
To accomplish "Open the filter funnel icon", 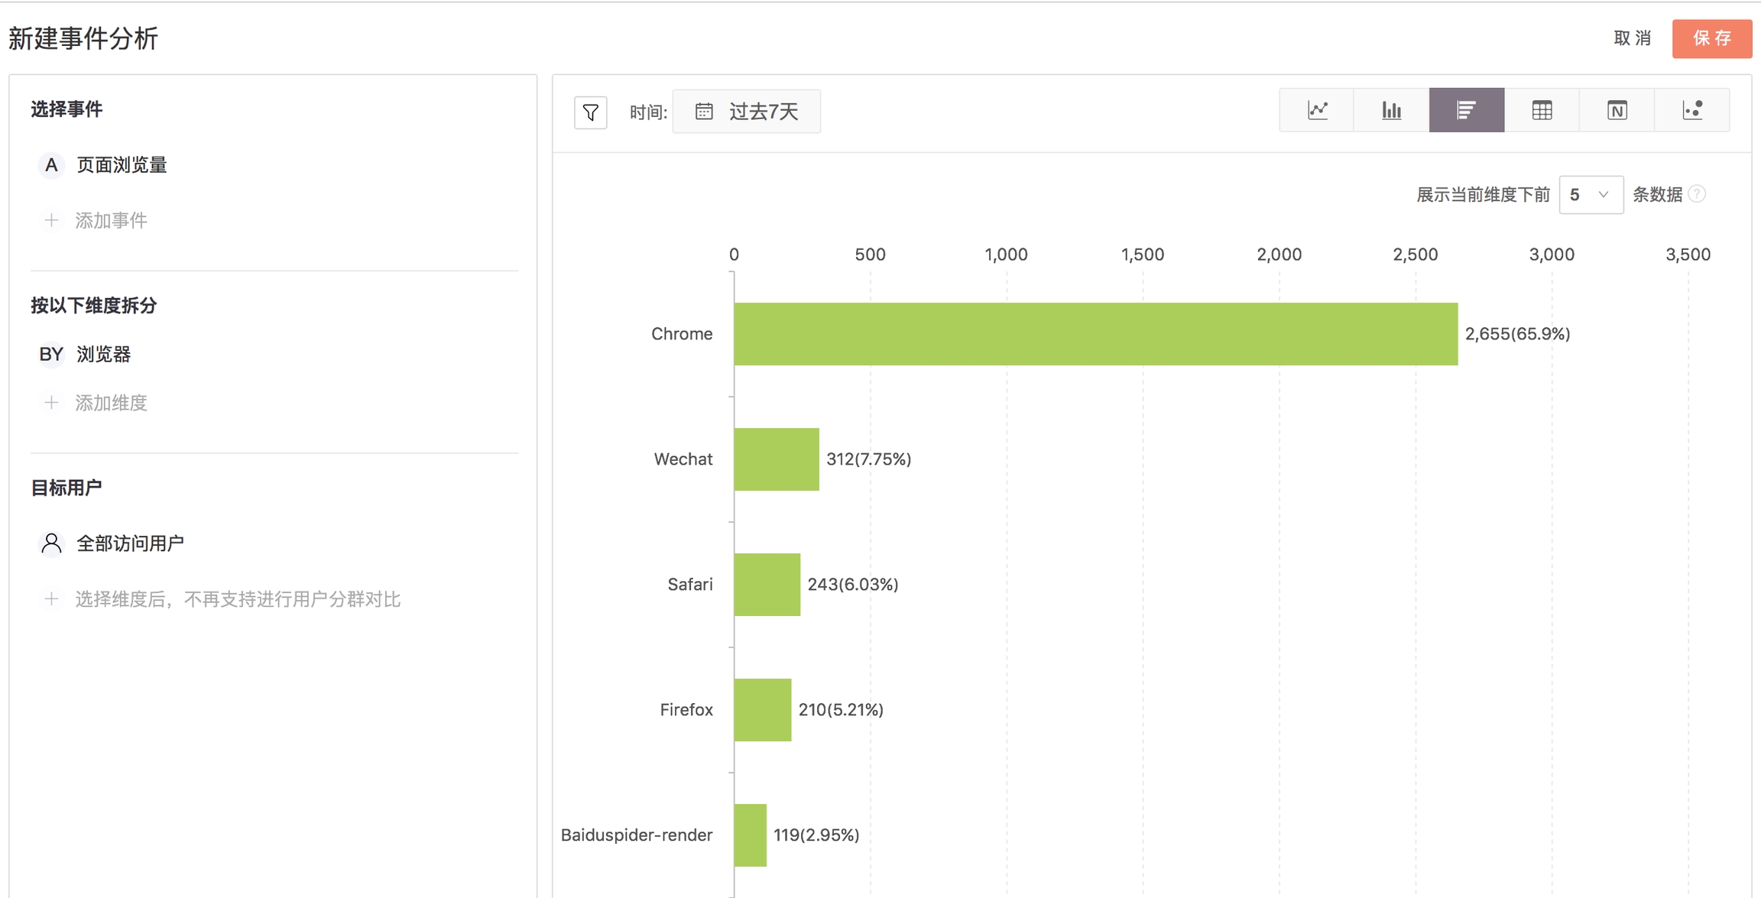I will 591,112.
